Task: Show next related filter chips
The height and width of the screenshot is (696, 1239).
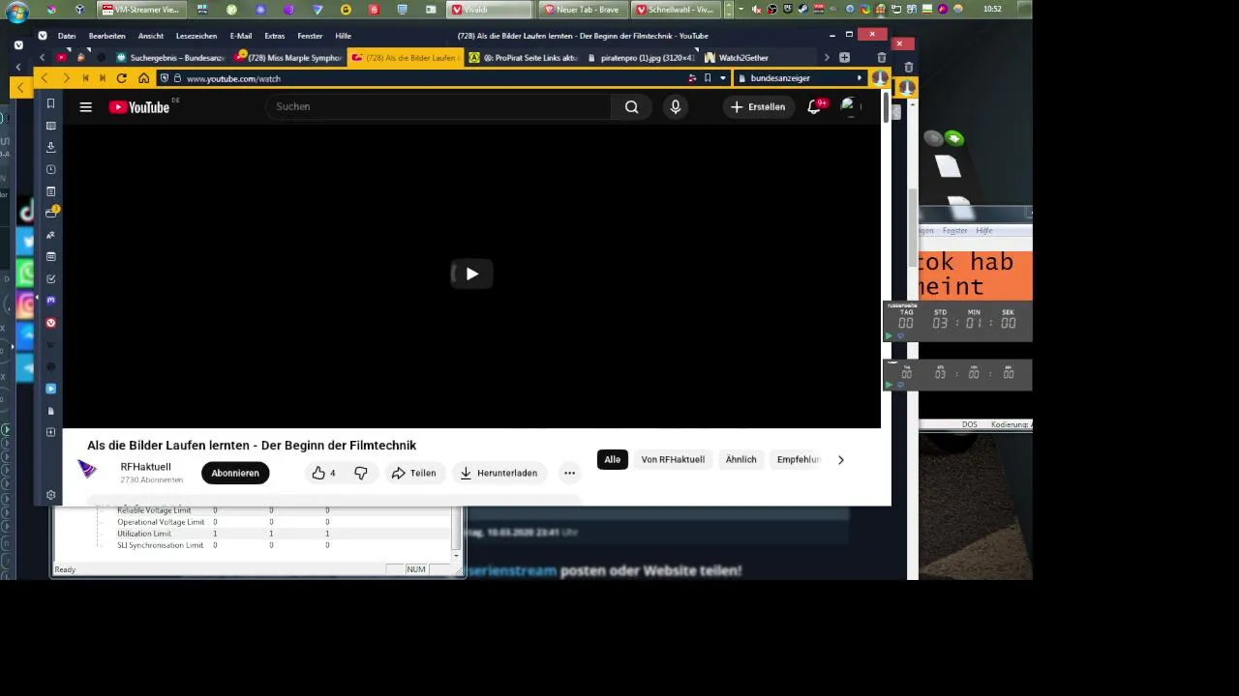Action: (840, 460)
